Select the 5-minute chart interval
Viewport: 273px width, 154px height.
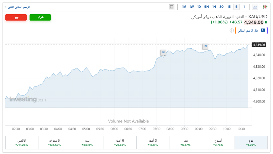pos(236,7)
